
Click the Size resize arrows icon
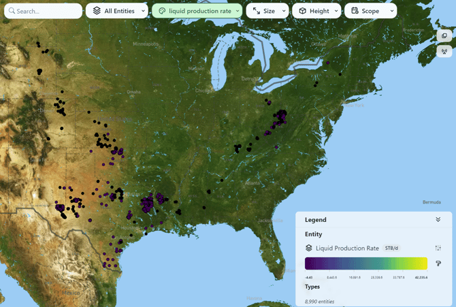(257, 11)
